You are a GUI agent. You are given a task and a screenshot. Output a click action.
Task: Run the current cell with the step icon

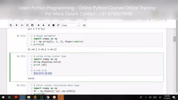coord(49,25)
